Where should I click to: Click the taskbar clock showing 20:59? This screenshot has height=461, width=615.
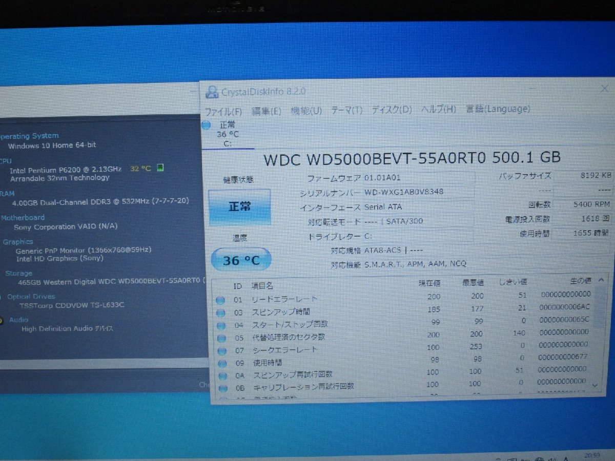[x=592, y=455]
